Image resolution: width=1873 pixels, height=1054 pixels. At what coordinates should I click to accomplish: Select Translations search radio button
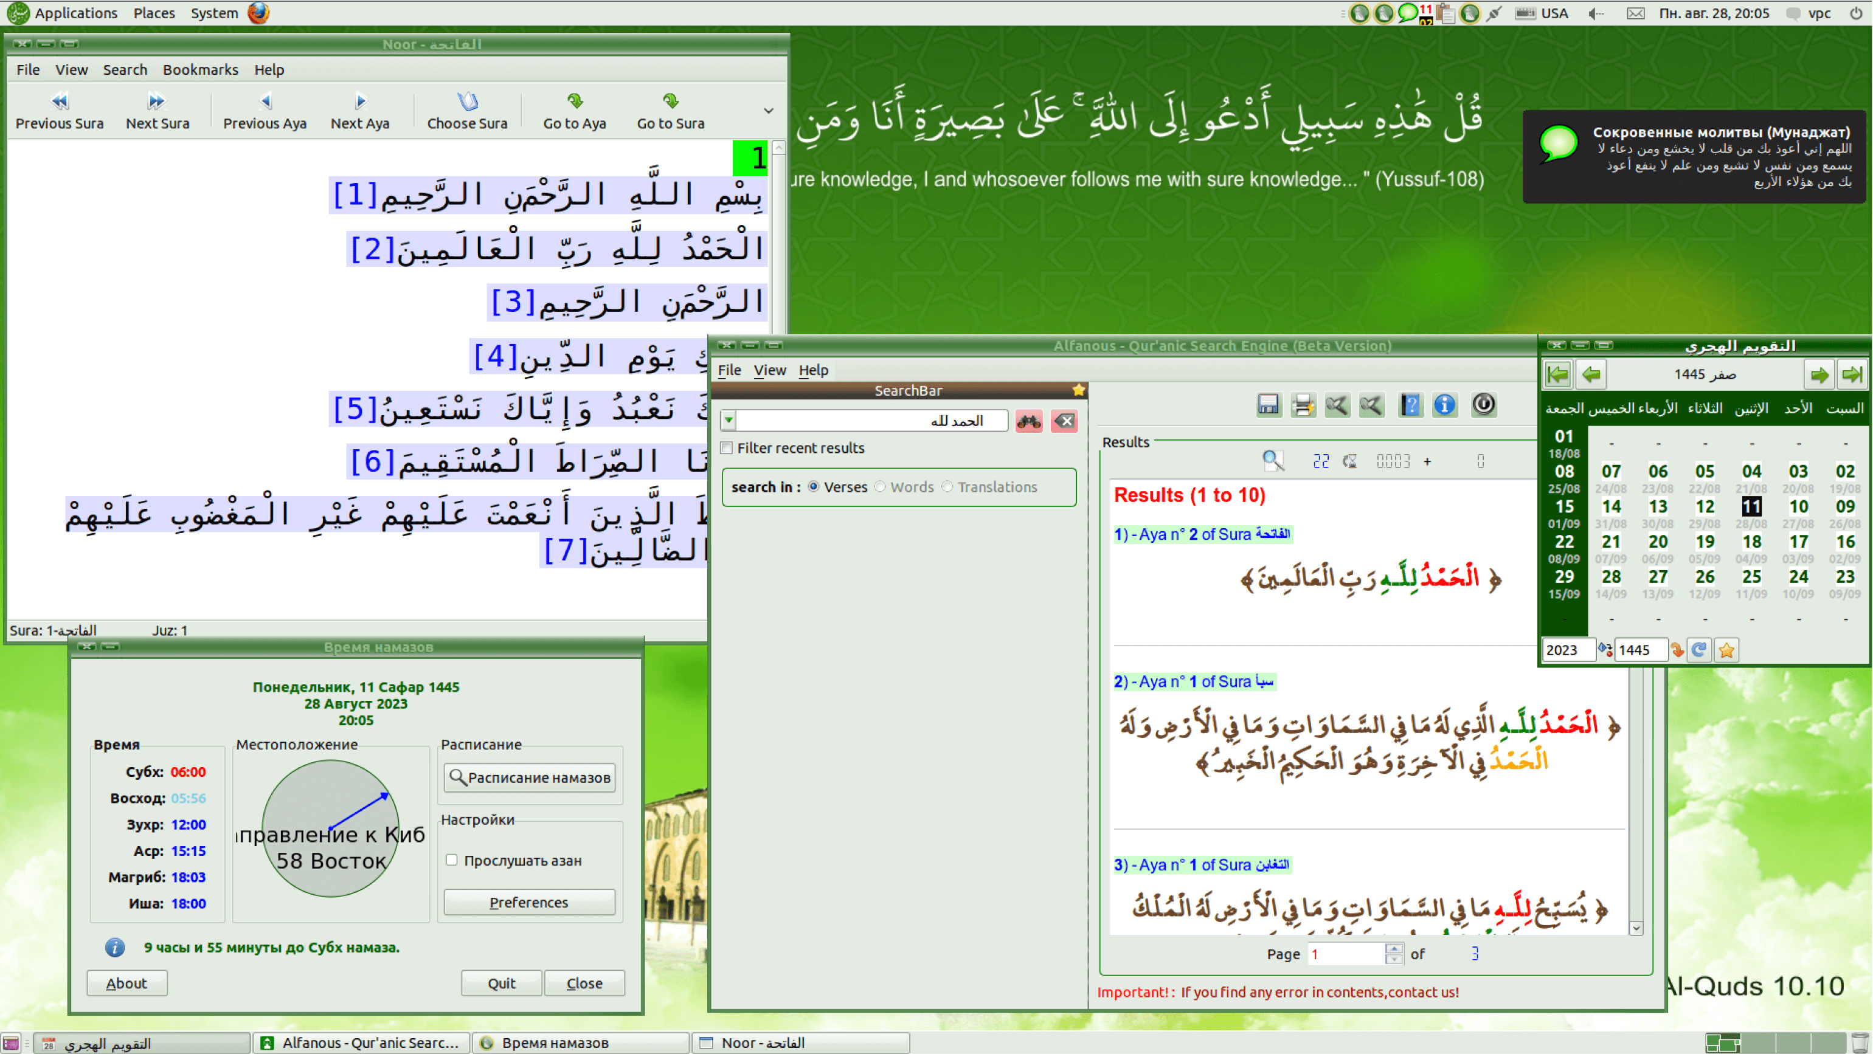pyautogui.click(x=947, y=487)
